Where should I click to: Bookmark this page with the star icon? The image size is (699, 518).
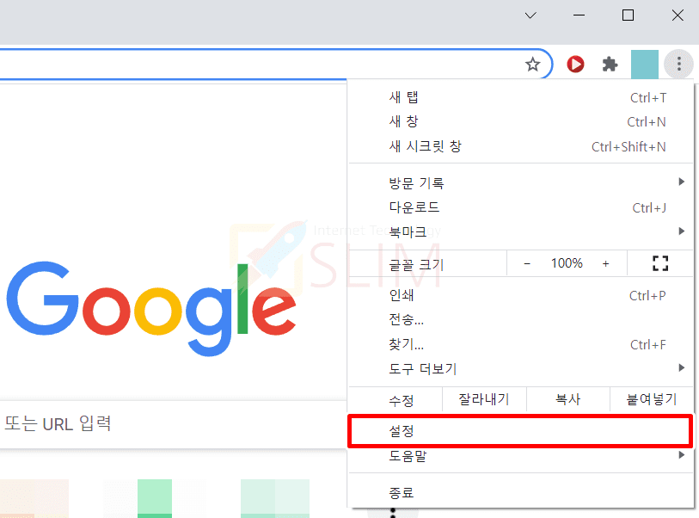click(532, 65)
